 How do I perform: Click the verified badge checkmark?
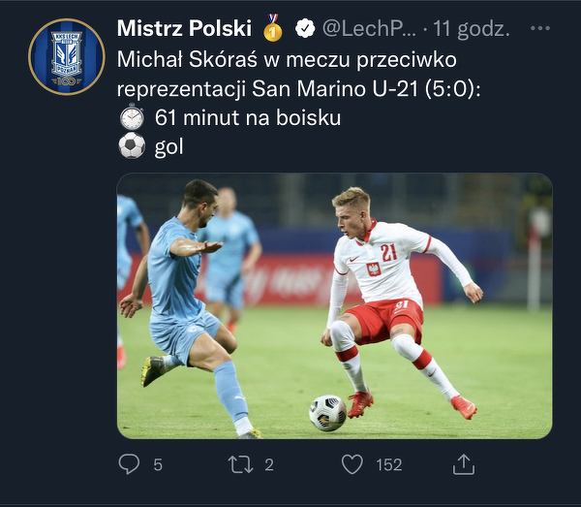[x=302, y=29]
